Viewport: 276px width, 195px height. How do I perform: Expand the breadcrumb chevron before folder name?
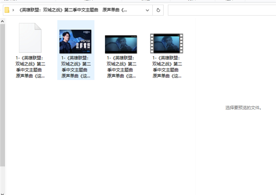(x=14, y=10)
